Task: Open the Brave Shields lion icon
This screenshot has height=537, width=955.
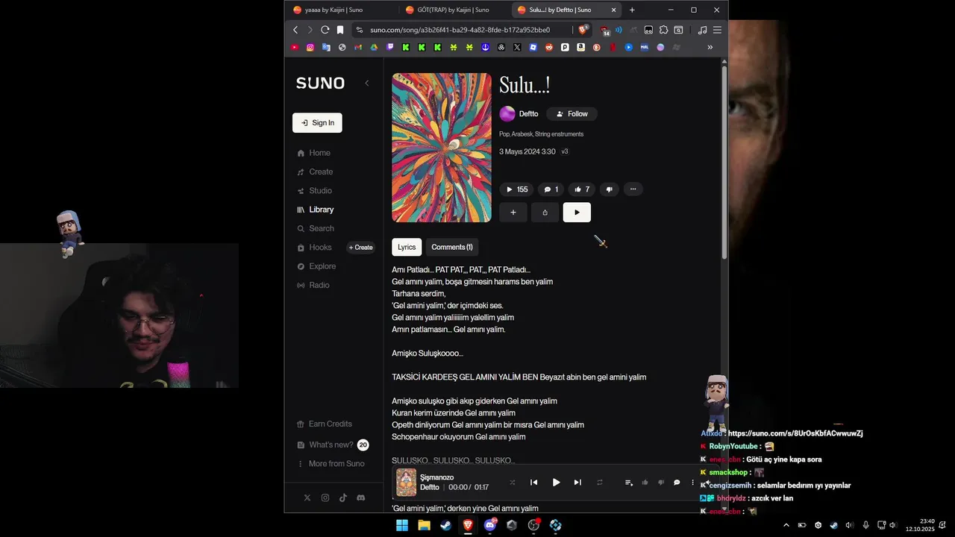Action: pyautogui.click(x=584, y=30)
